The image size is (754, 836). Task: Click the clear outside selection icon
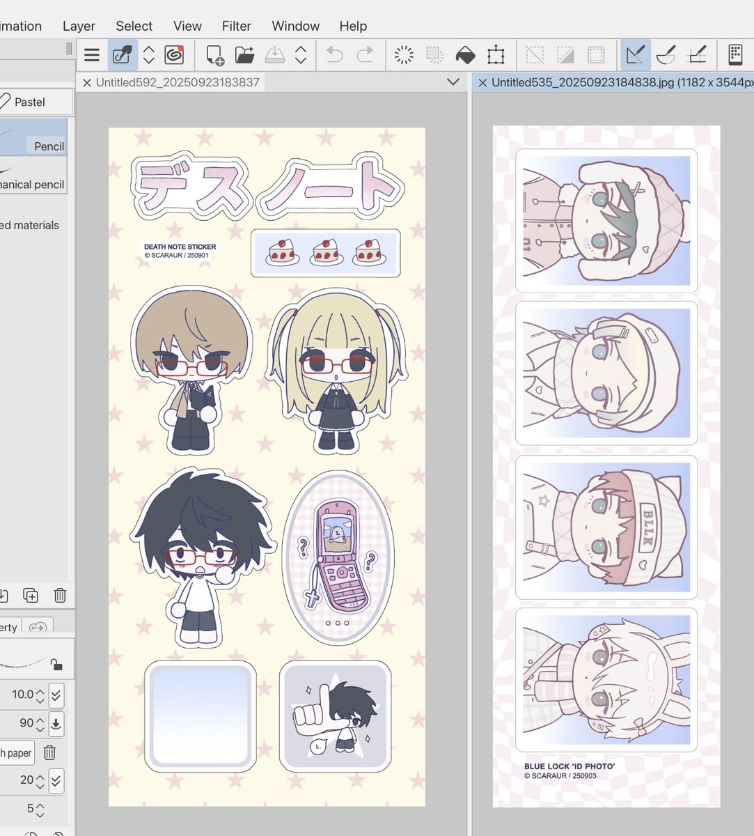434,55
